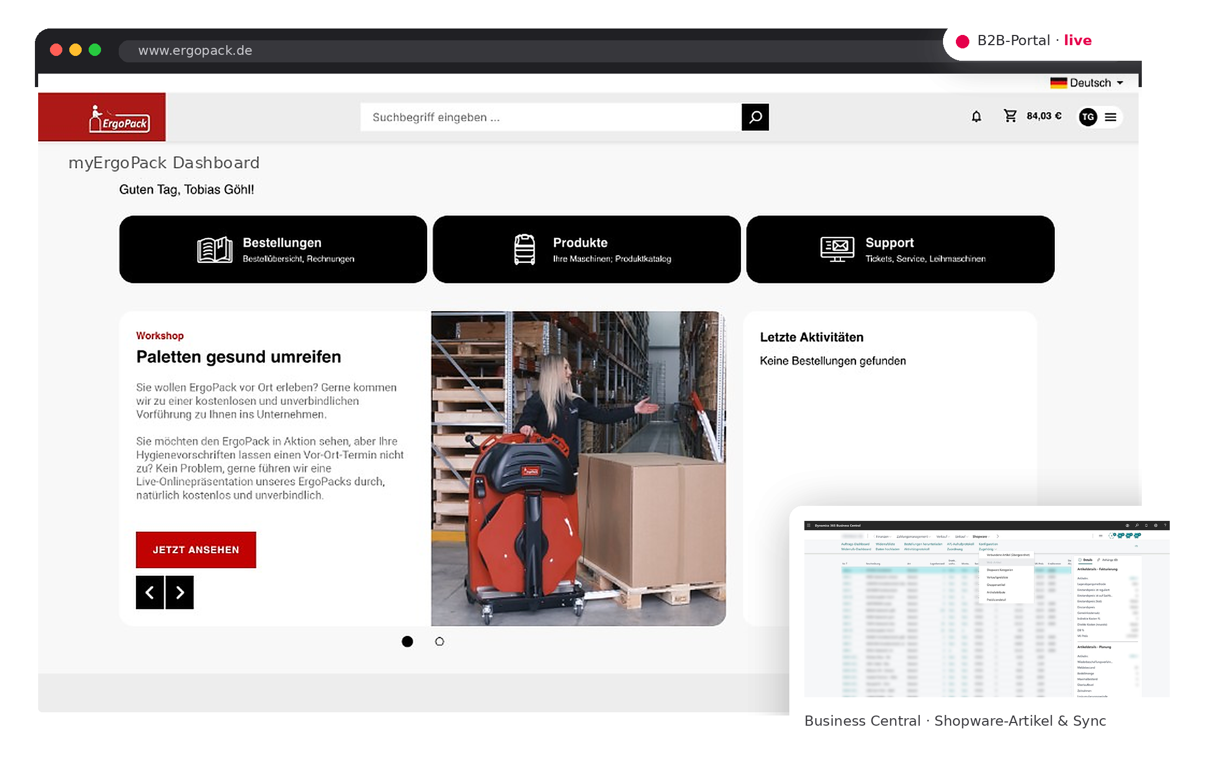Screen dimensions: 1231x780
Task: Open notifications via the ErgoPack bell icon
Action: pos(976,117)
